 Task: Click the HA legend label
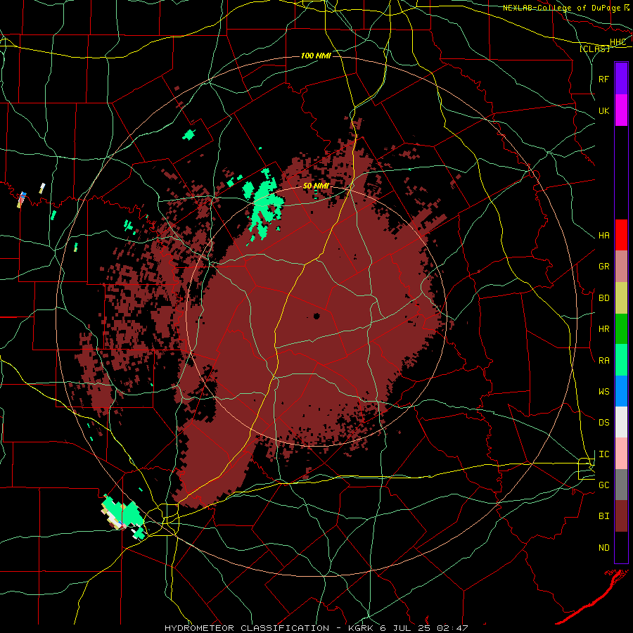click(x=603, y=235)
